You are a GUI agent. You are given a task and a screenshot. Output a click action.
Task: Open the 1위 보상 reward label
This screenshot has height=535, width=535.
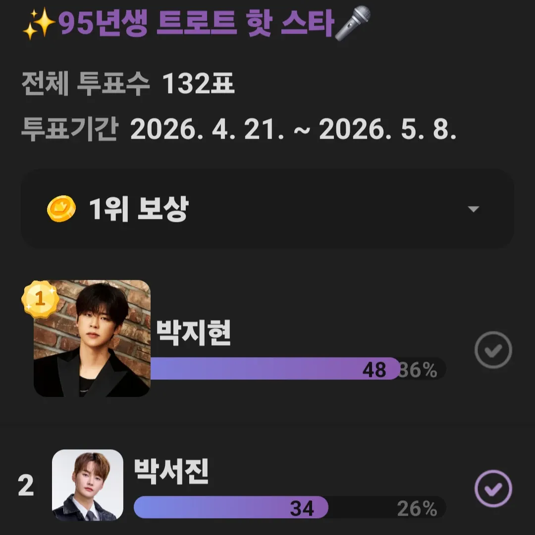point(139,210)
